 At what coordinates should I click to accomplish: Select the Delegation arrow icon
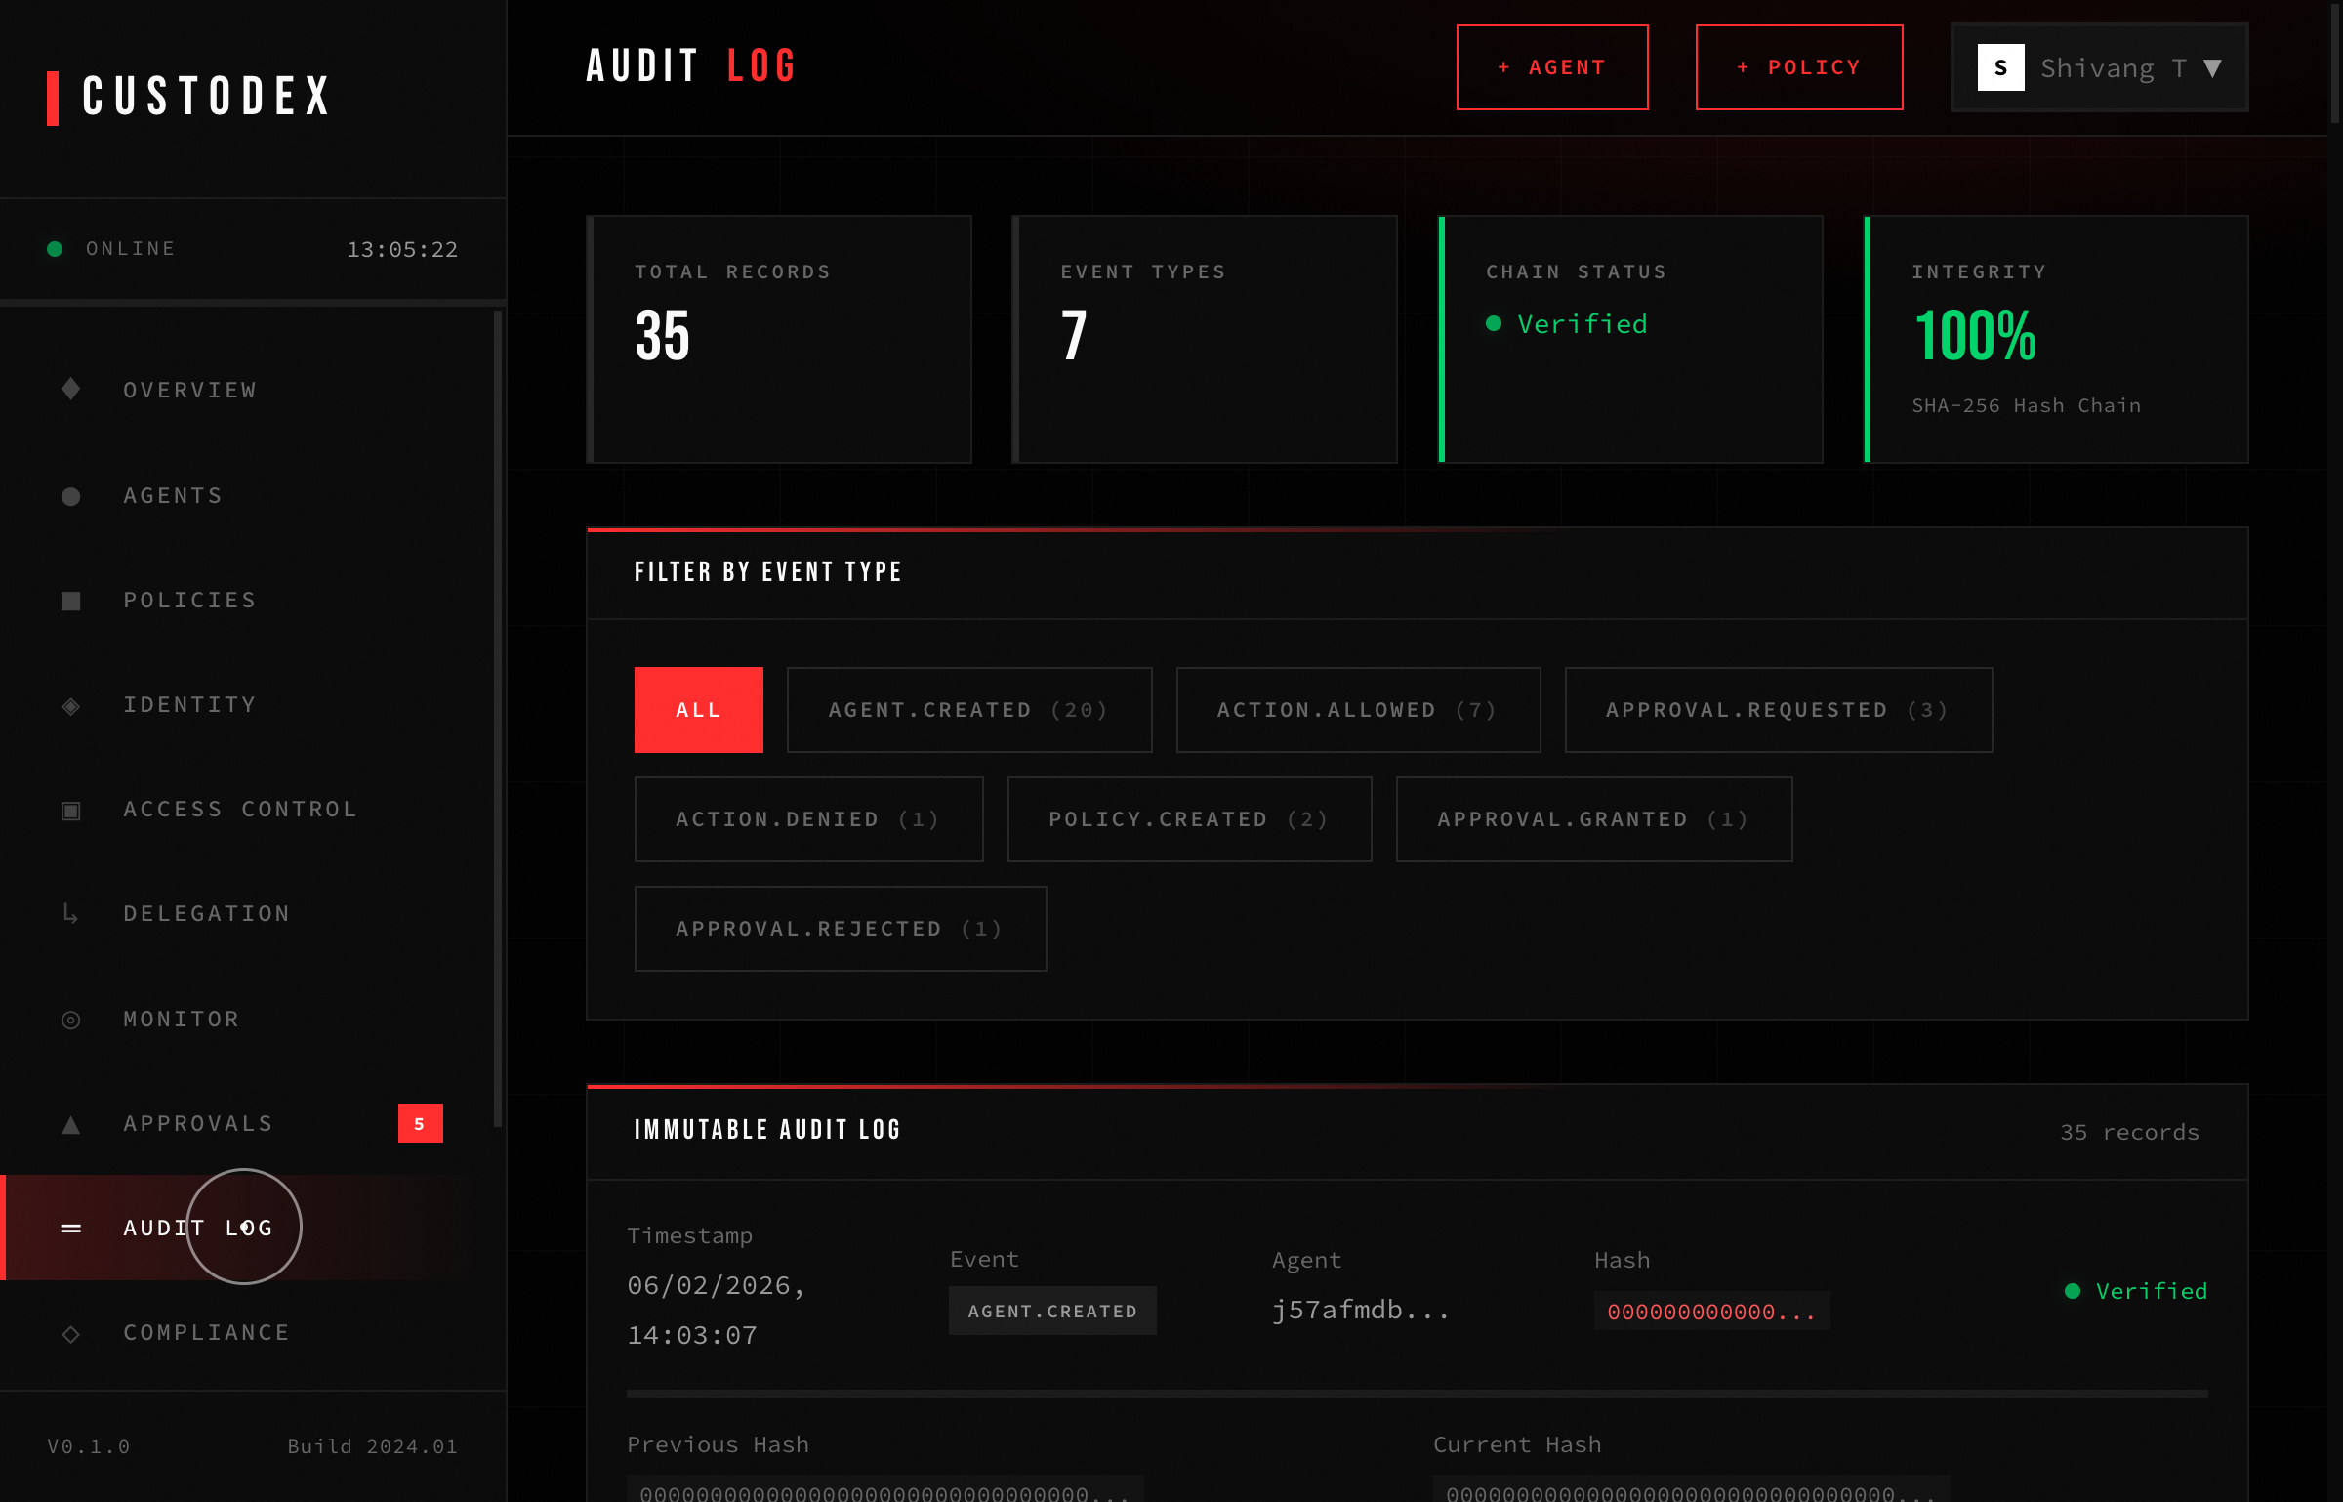tap(69, 914)
